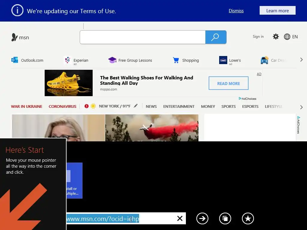
Task: Open the ENTERTAINMENT tab
Action: pyautogui.click(x=179, y=106)
